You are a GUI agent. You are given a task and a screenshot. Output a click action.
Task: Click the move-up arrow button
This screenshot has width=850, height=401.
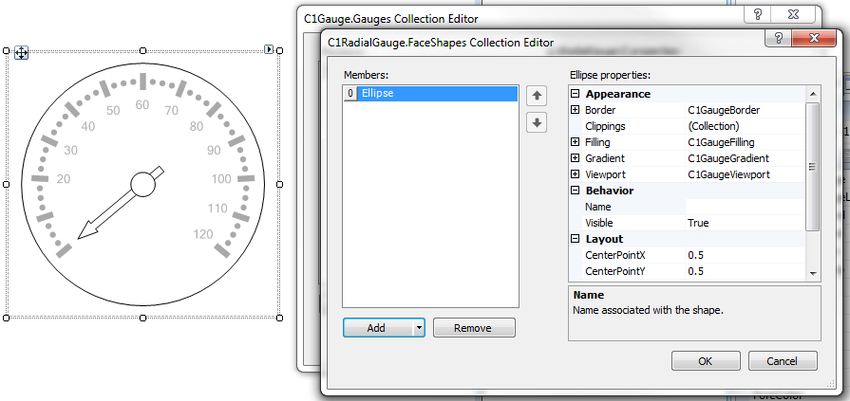pyautogui.click(x=537, y=96)
